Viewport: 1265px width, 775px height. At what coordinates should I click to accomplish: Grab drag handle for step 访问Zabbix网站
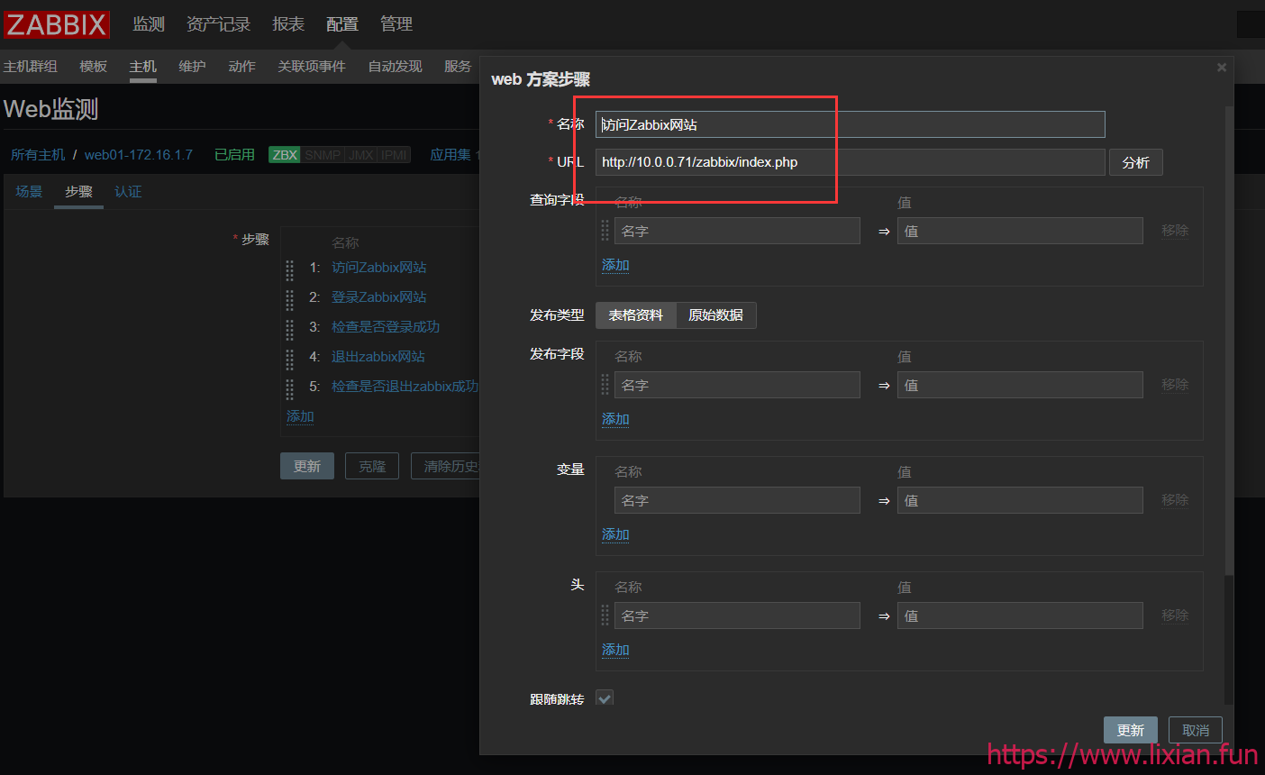point(289,269)
